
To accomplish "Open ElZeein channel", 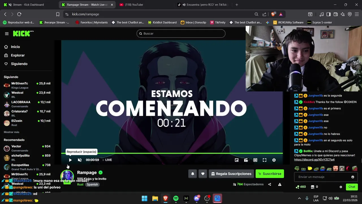I will tap(27, 123).
